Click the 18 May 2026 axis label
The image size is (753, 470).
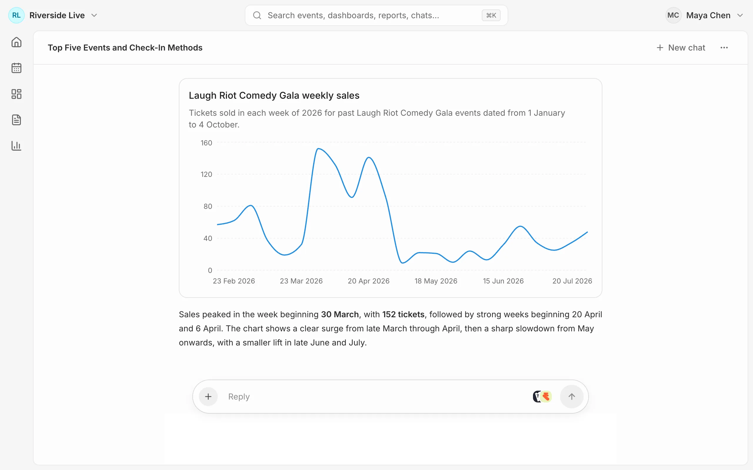436,281
